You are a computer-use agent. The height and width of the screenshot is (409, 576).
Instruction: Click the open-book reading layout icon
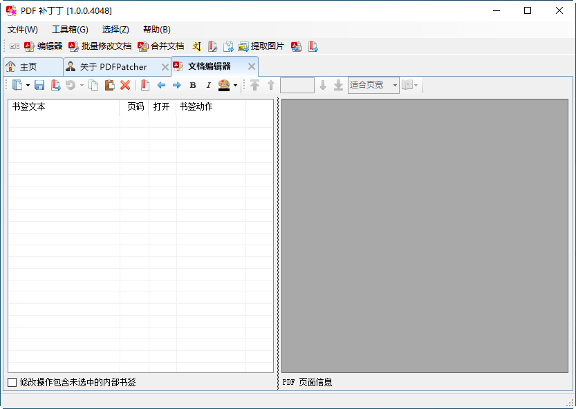(407, 85)
